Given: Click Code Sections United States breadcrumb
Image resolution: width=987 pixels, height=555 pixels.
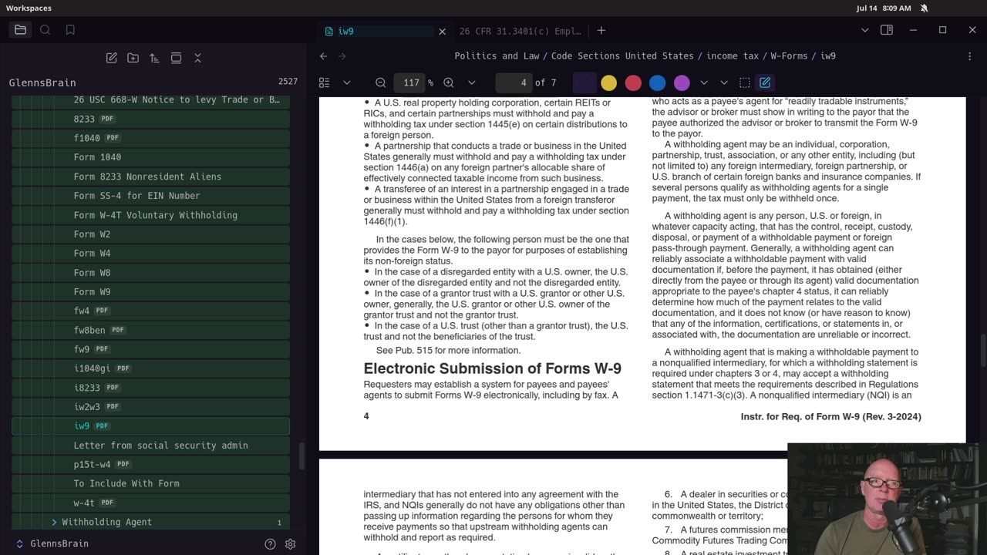Looking at the screenshot, I should coord(622,56).
